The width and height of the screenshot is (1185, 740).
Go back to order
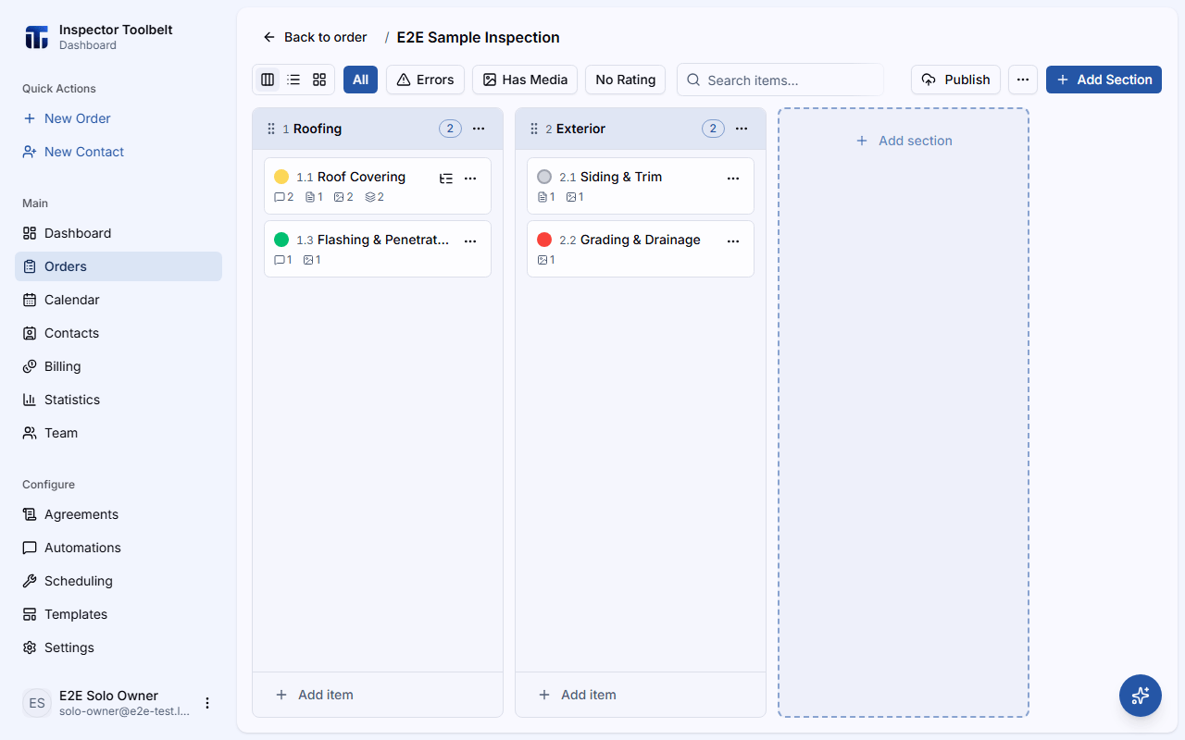[315, 37]
